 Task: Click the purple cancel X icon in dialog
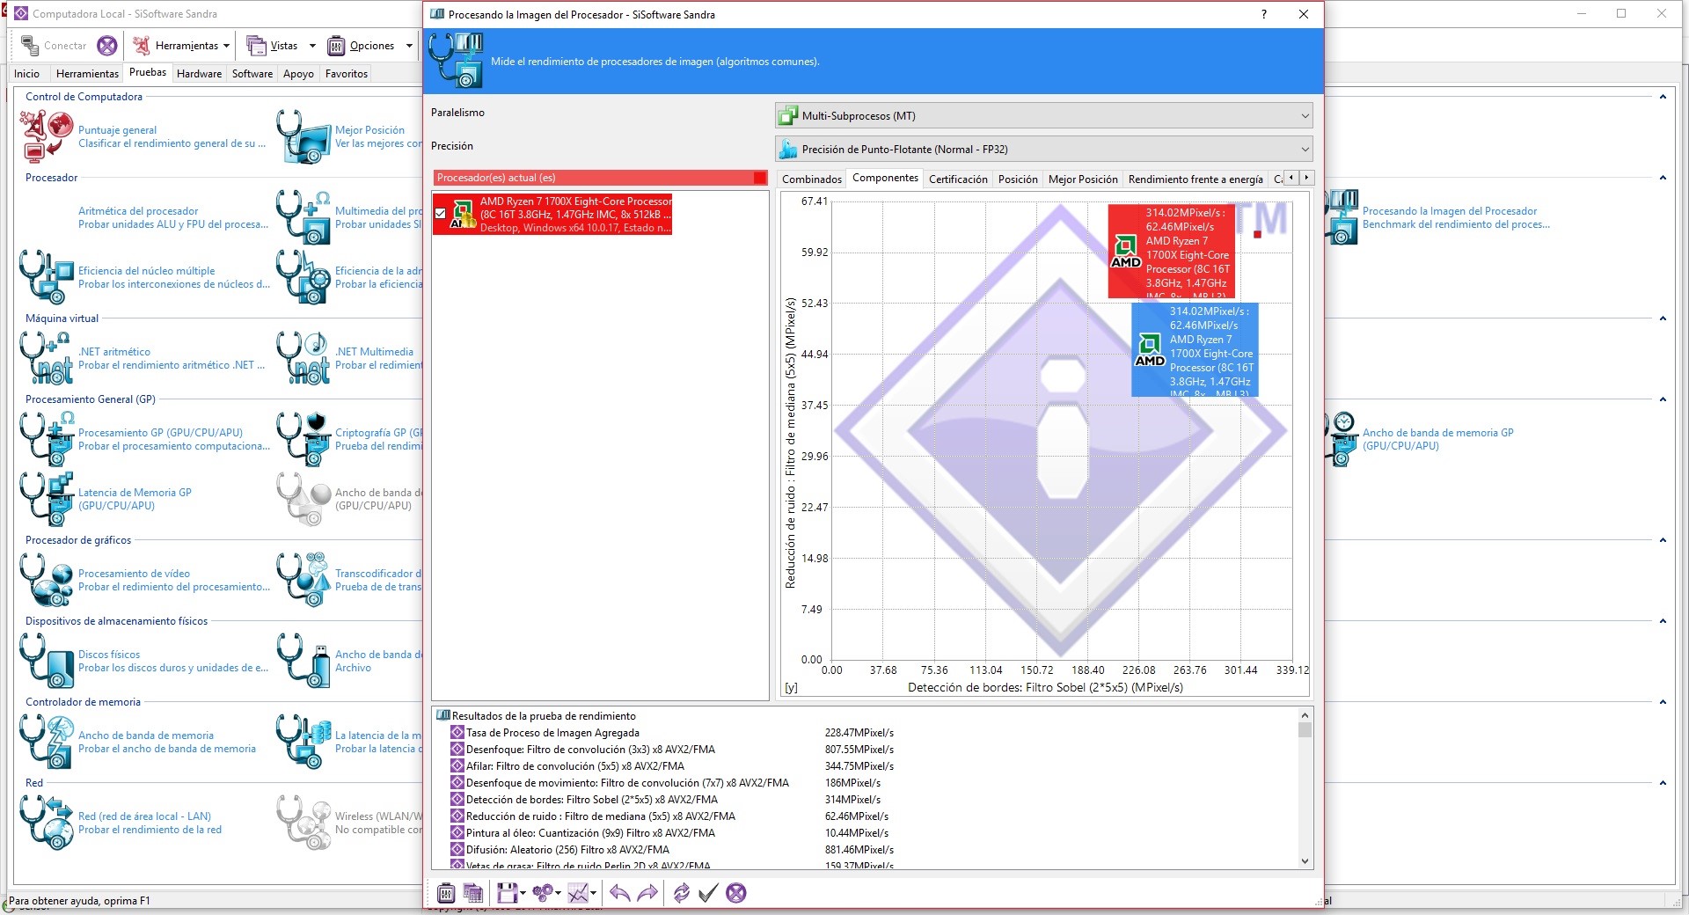click(x=736, y=893)
